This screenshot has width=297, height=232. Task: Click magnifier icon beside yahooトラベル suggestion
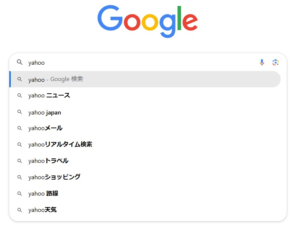[20, 161]
